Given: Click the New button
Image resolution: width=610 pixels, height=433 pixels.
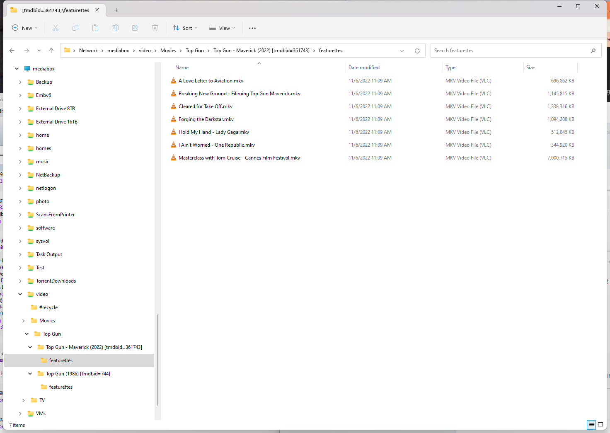Looking at the screenshot, I should click(x=25, y=28).
